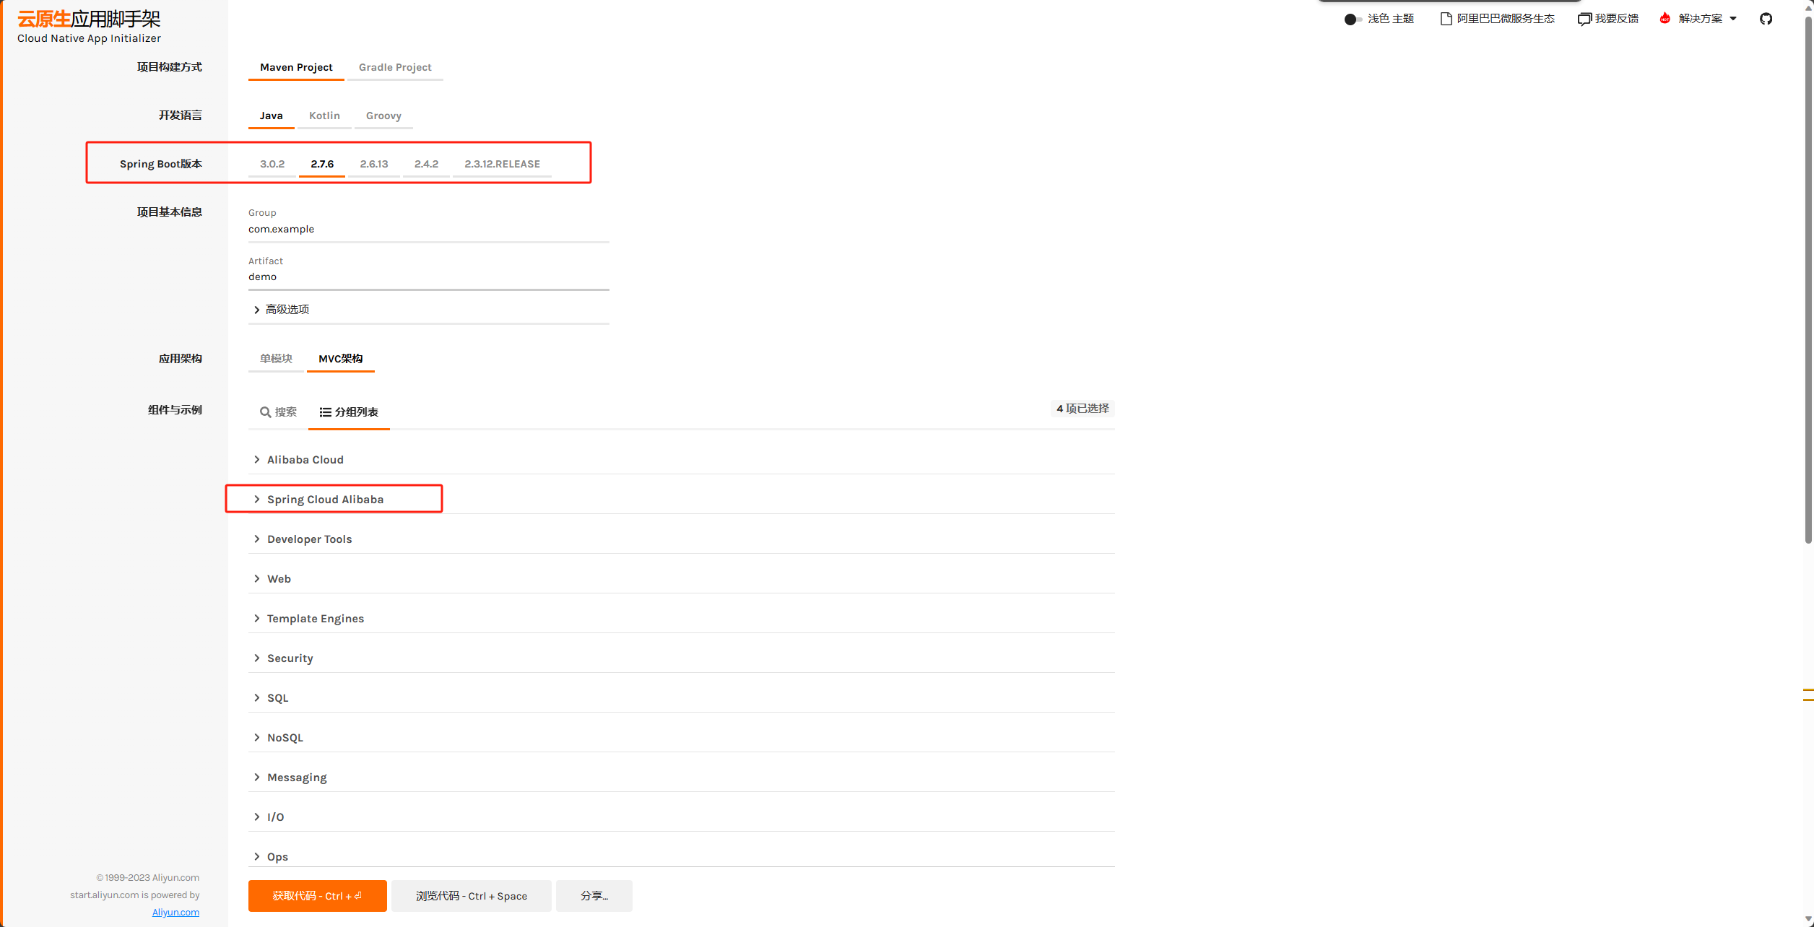Screen dimensions: 1814x927
Task: Expand the Ops group
Action: click(x=682, y=856)
